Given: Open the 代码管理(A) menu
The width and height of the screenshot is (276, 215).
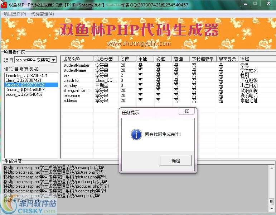Looking at the screenshot, I should pos(43,14).
